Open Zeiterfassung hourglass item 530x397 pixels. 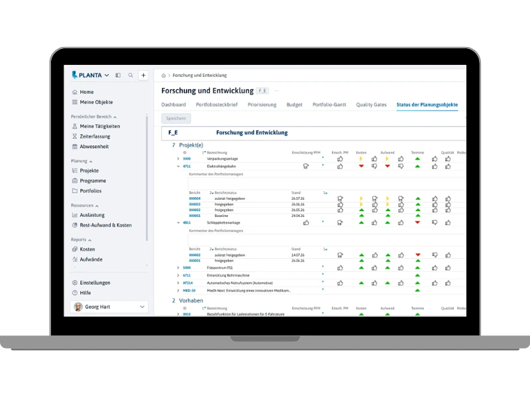point(91,136)
